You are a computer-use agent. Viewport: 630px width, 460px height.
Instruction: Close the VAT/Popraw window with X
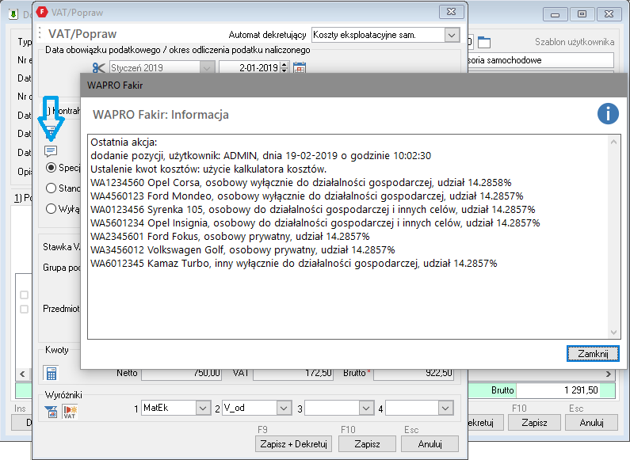coord(452,12)
